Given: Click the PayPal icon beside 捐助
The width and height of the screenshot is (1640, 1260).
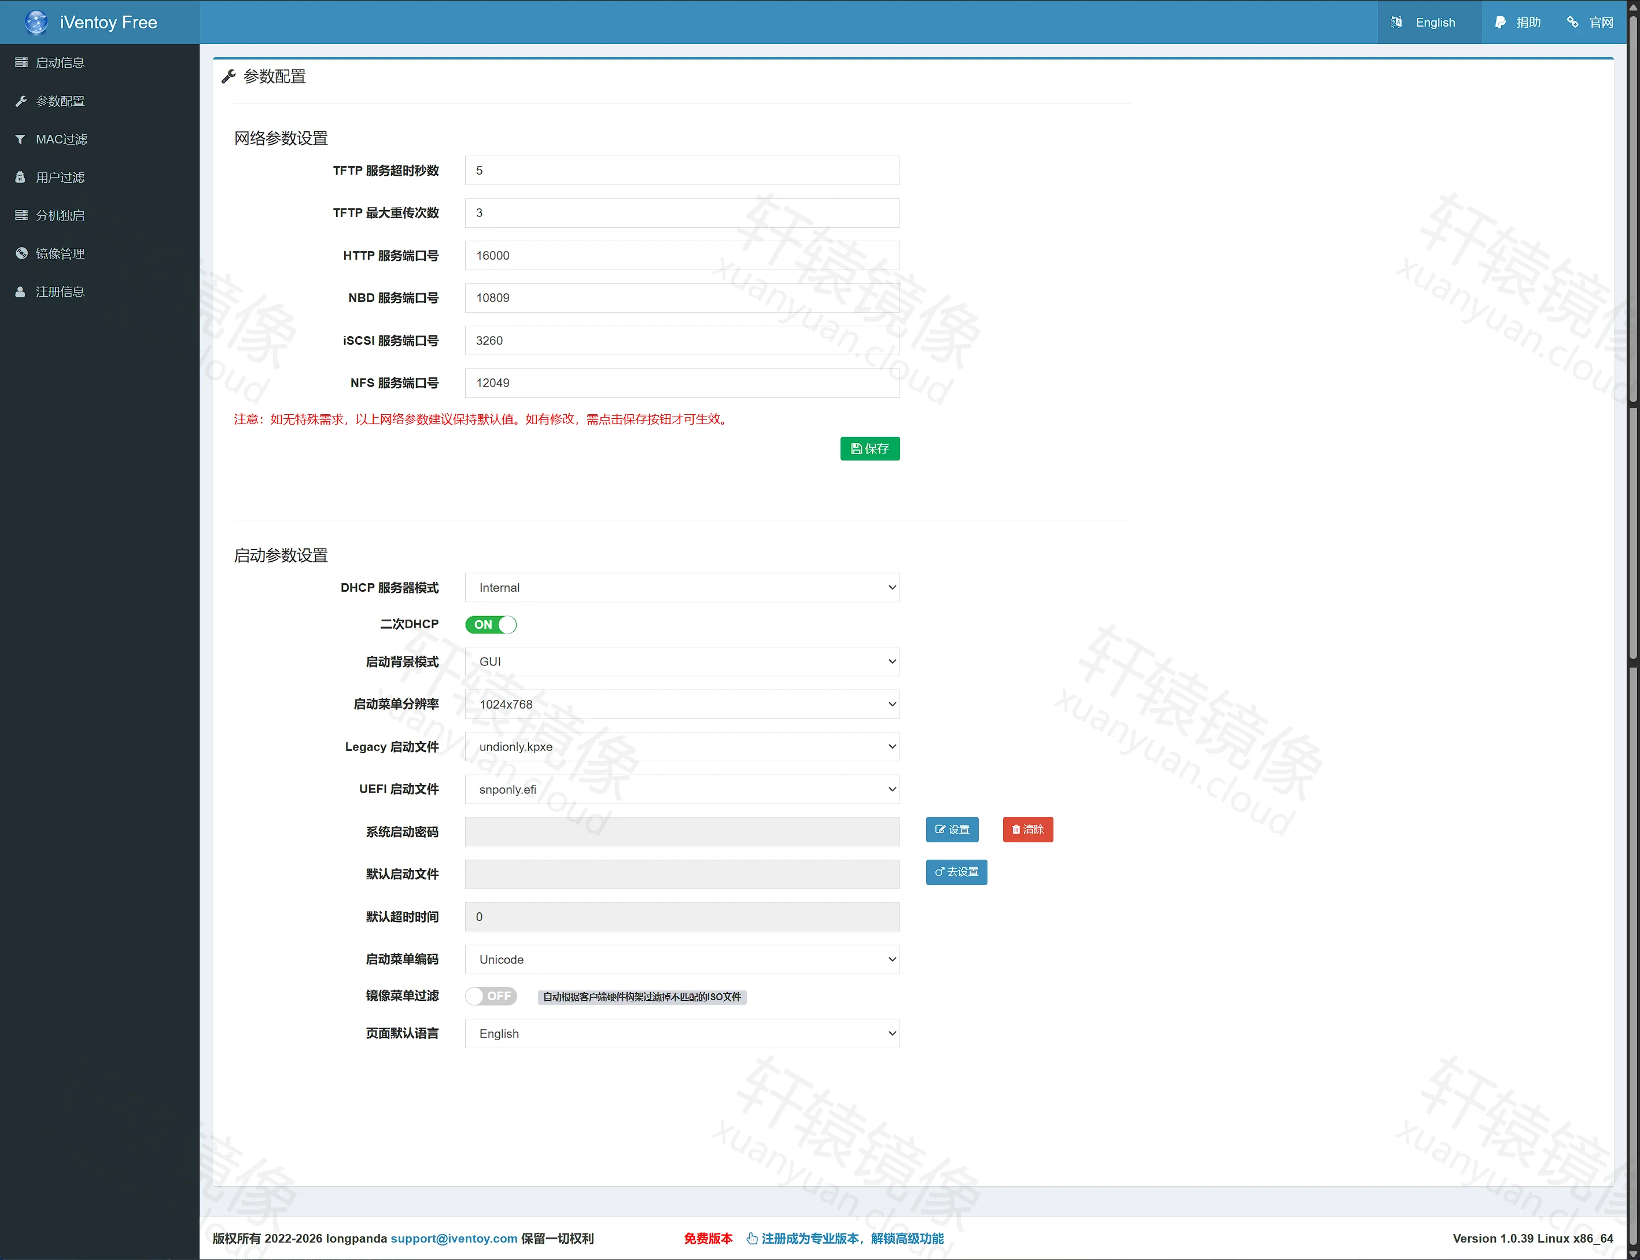Looking at the screenshot, I should (x=1500, y=23).
